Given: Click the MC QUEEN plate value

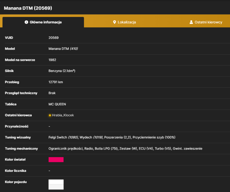Looking at the screenshot, I should click(57, 104).
